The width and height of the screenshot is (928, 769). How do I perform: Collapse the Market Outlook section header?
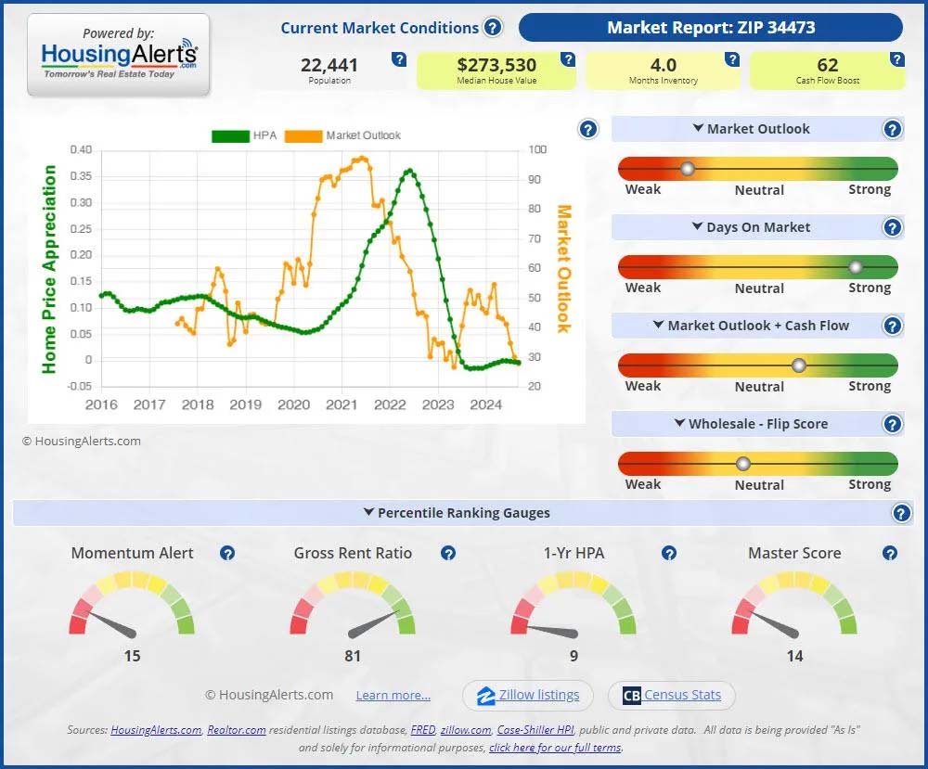pyautogui.click(x=751, y=129)
